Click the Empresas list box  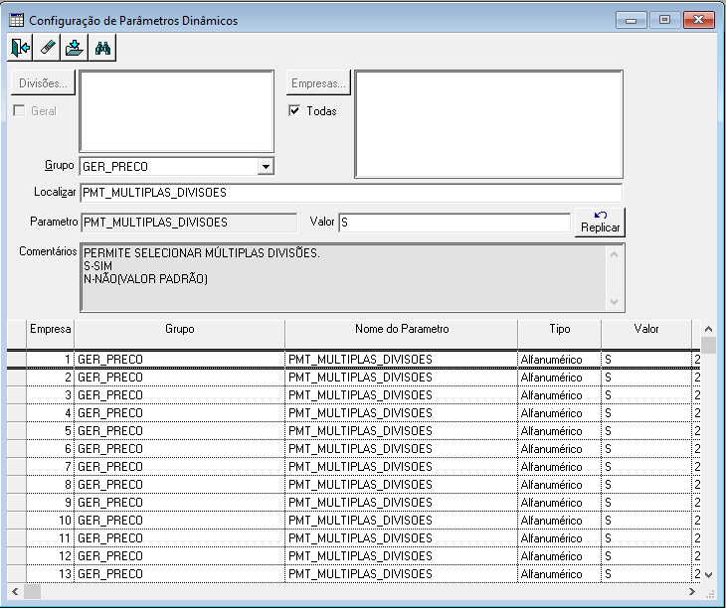pyautogui.click(x=489, y=124)
